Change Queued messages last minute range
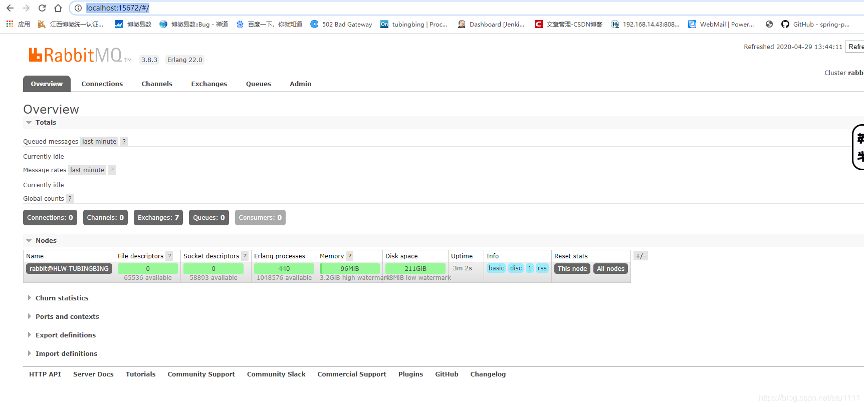The height and width of the screenshot is (407, 864). [99, 142]
